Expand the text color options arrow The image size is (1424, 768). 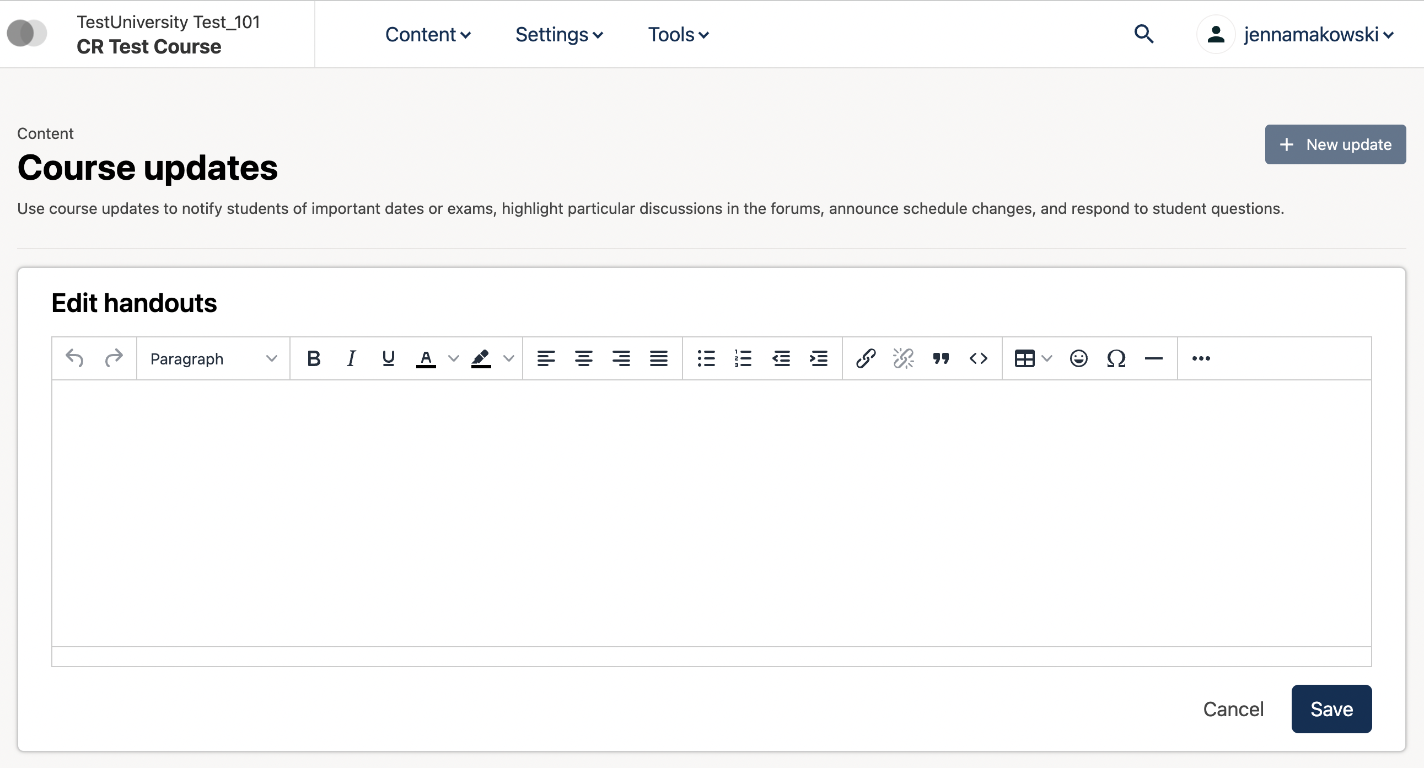pyautogui.click(x=453, y=358)
